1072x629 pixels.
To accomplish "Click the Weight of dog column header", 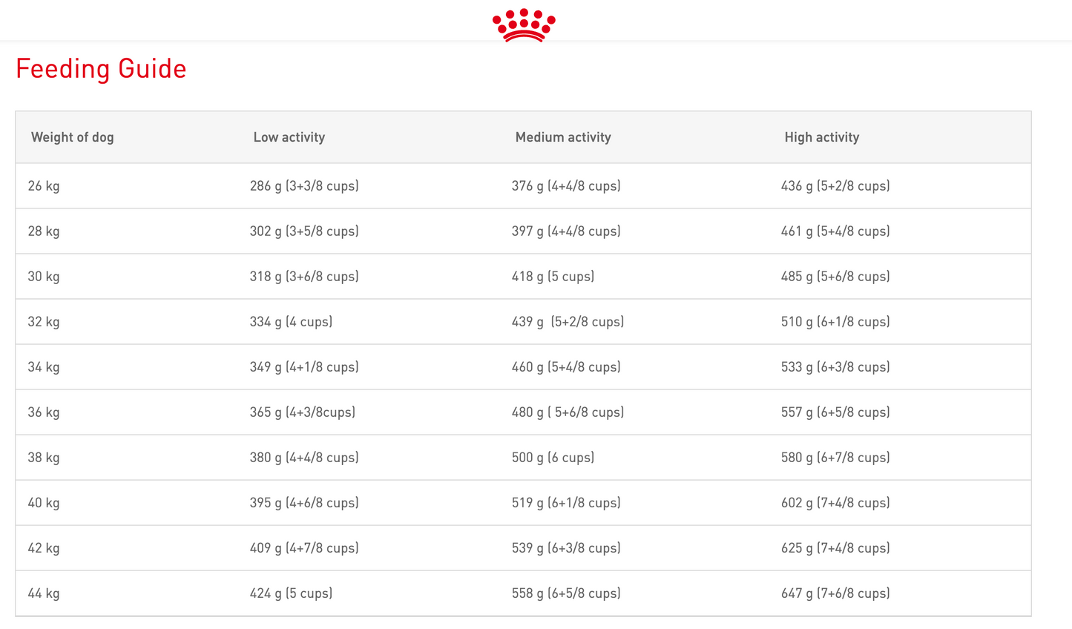I will (x=73, y=137).
